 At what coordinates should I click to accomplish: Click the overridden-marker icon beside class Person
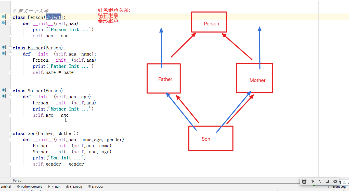point(4,17)
